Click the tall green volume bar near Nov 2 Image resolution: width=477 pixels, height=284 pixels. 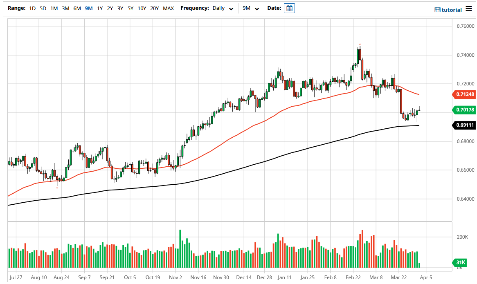tap(180, 245)
